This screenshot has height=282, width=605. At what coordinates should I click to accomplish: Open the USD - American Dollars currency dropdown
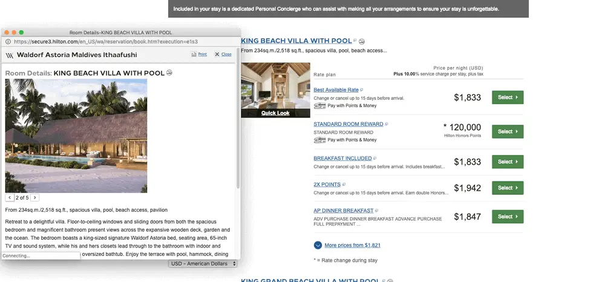pyautogui.click(x=203, y=263)
